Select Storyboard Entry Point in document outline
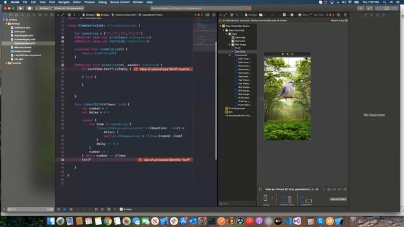 238,115
